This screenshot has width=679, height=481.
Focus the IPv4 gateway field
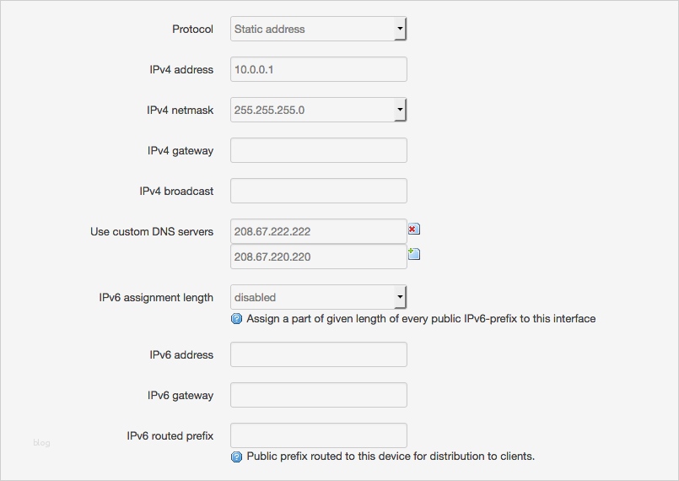click(x=318, y=150)
